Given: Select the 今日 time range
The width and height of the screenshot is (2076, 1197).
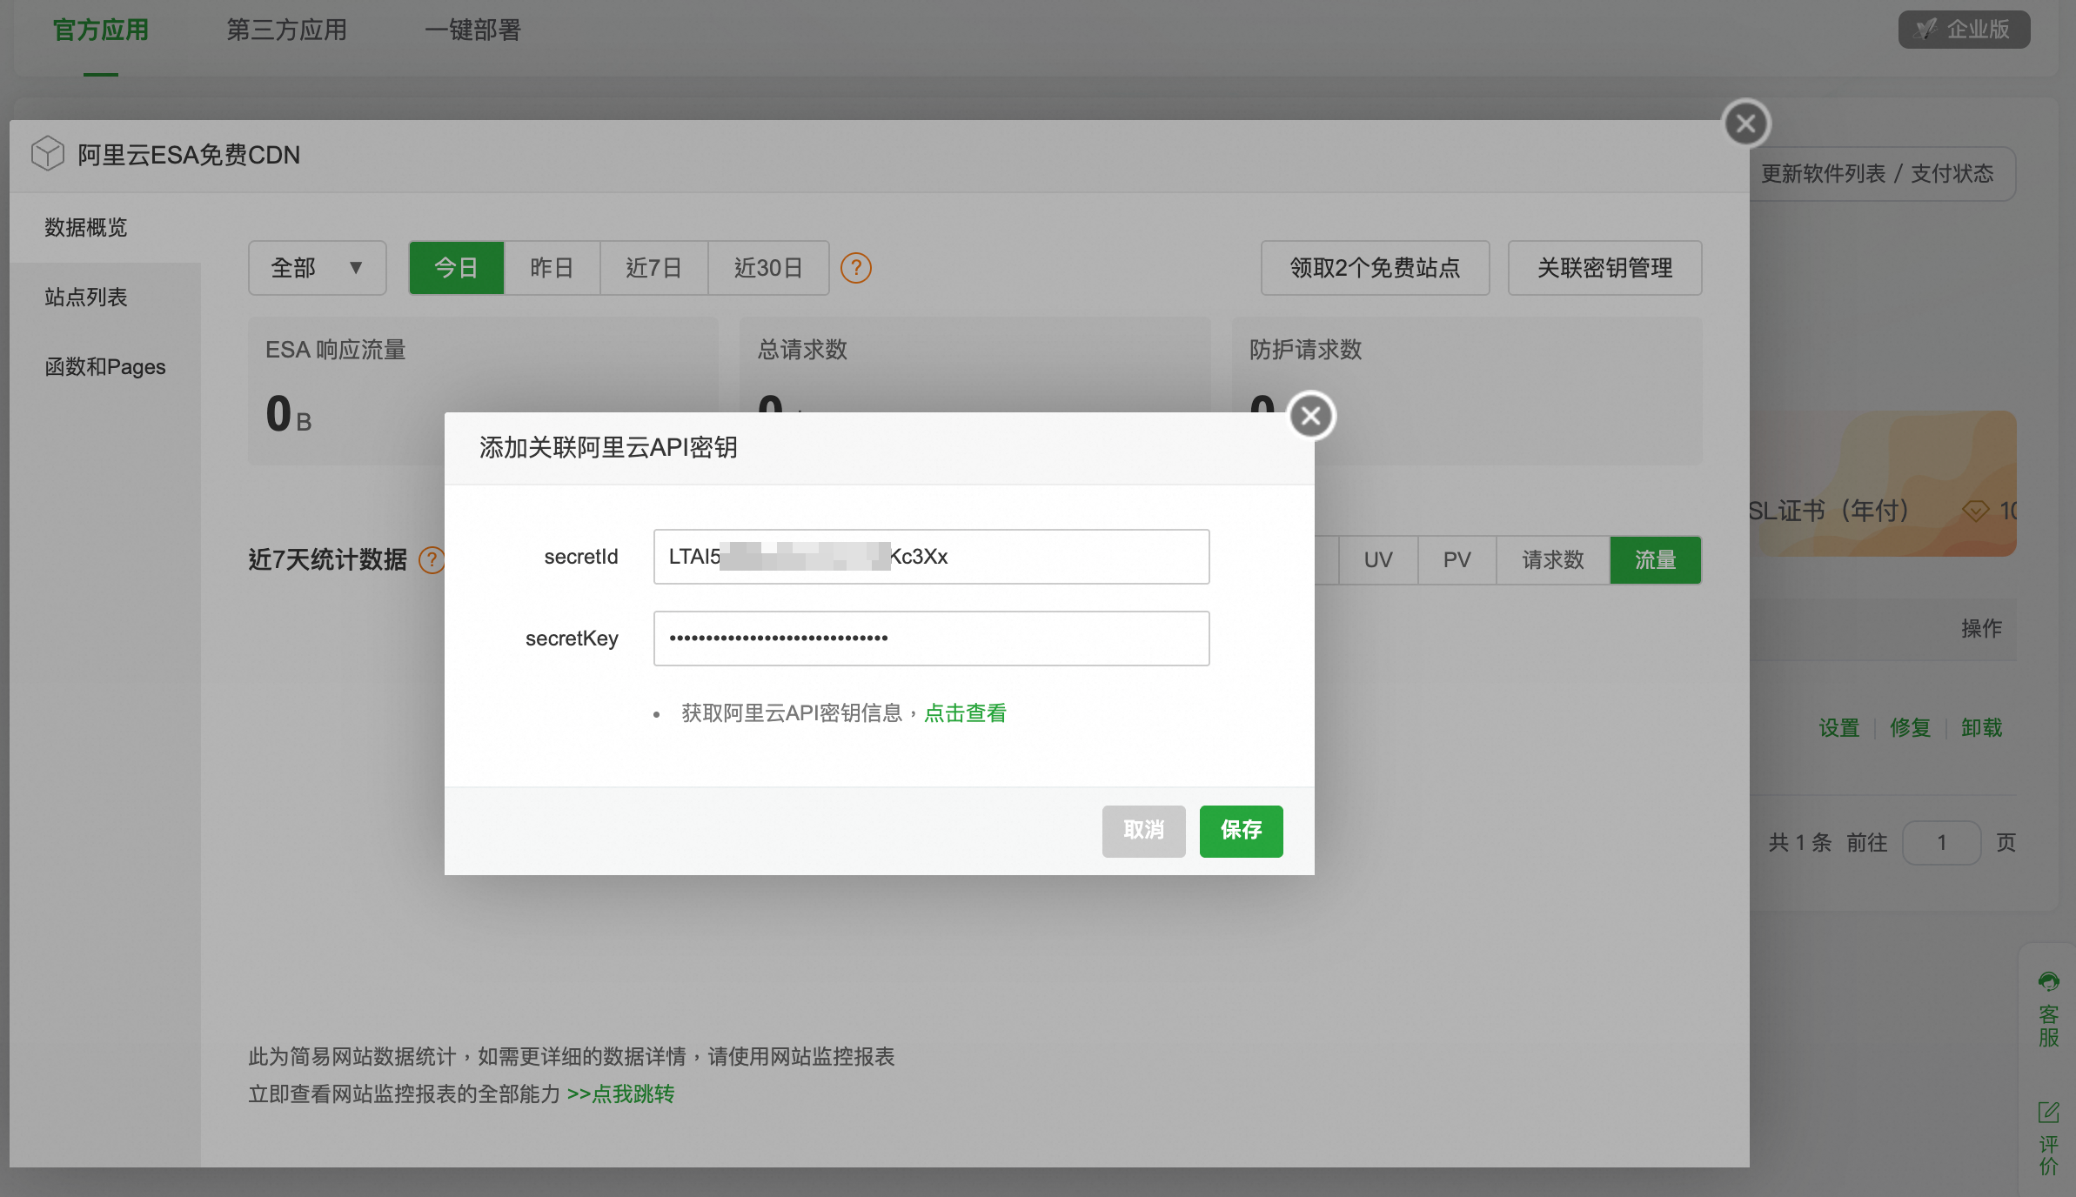Looking at the screenshot, I should [x=456, y=268].
